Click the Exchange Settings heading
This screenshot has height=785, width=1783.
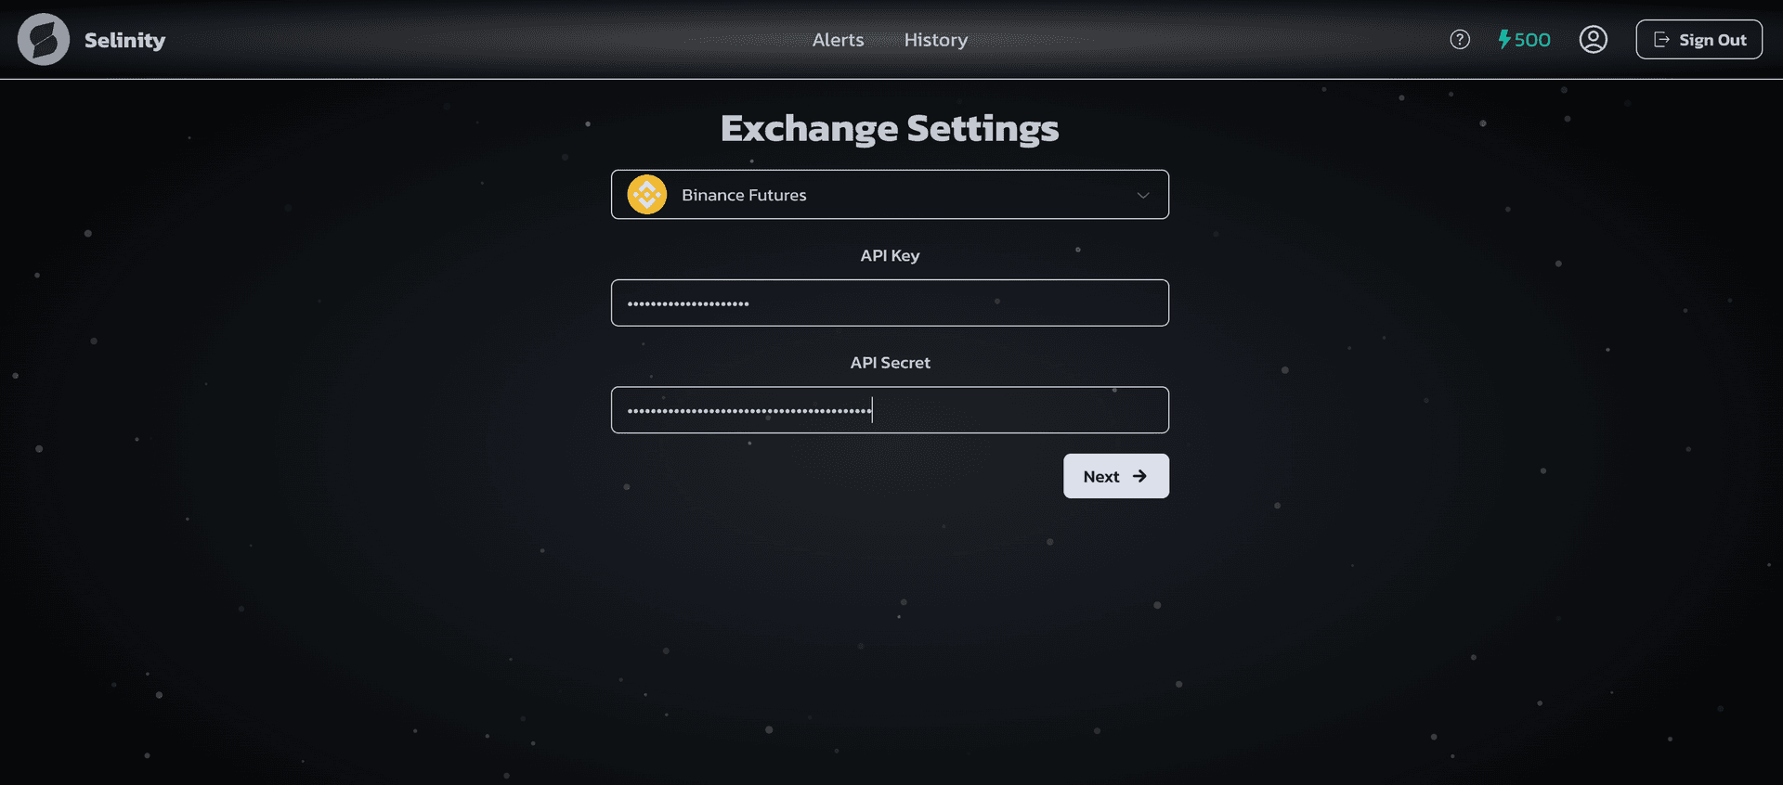[x=889, y=128]
